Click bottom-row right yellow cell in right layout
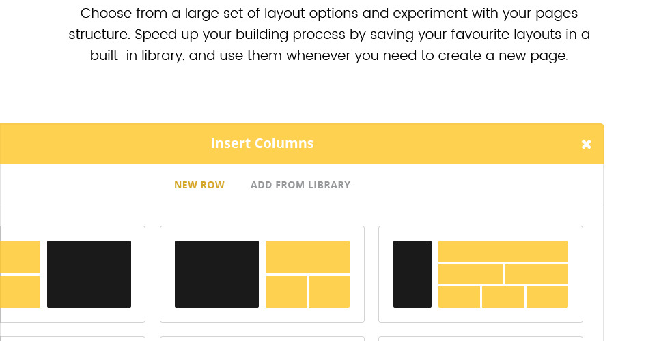659x341 pixels. pos(547,297)
